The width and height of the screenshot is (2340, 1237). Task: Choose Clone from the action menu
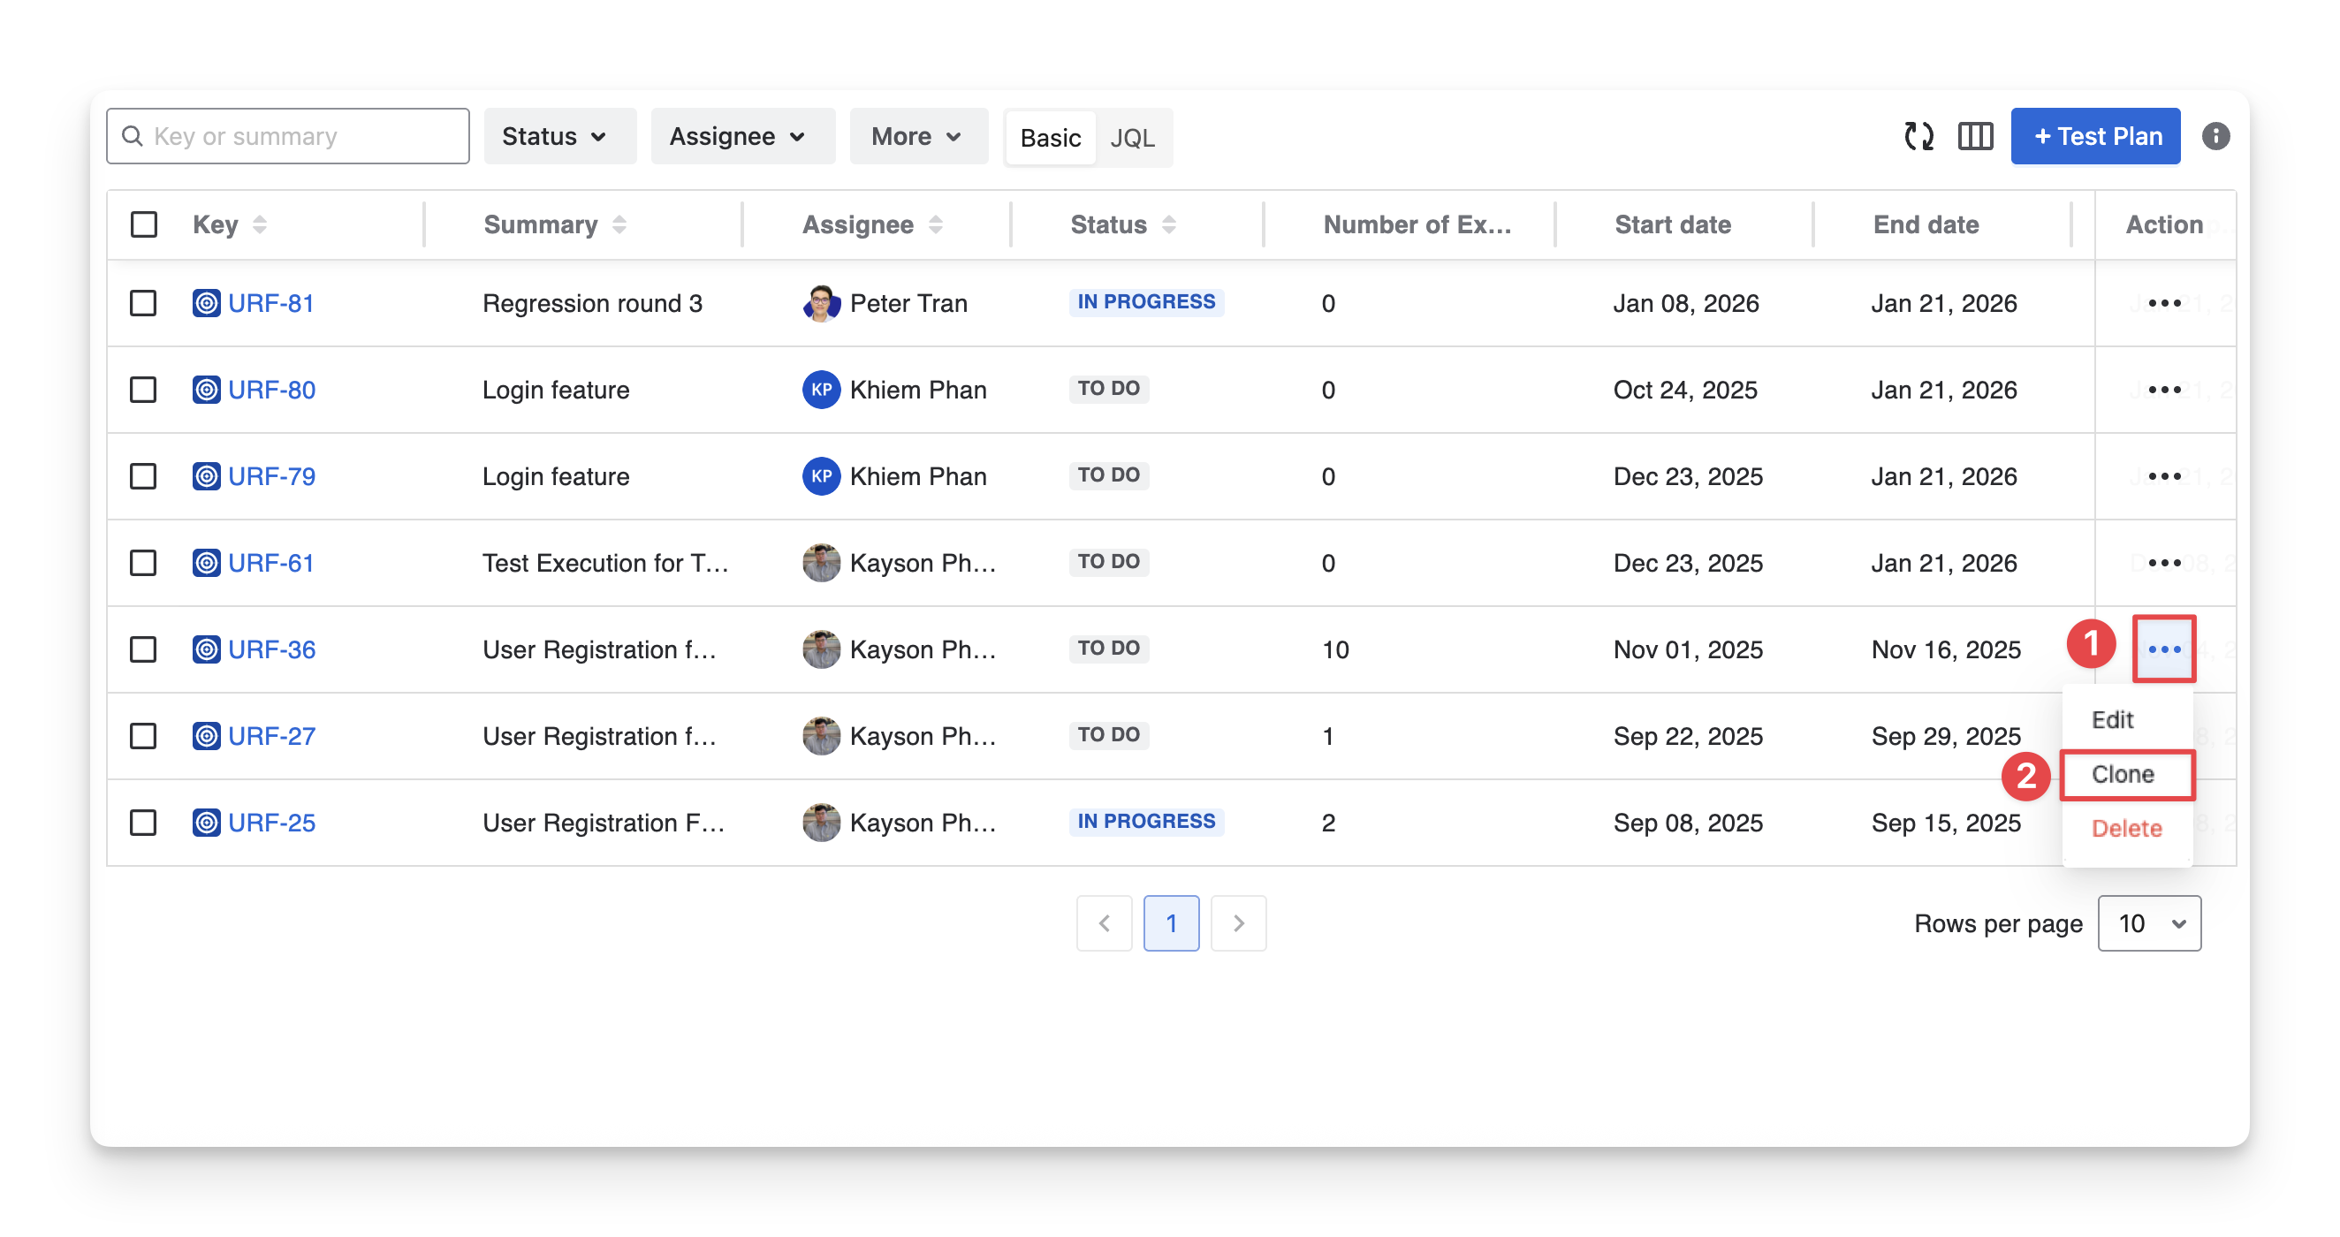point(2125,775)
